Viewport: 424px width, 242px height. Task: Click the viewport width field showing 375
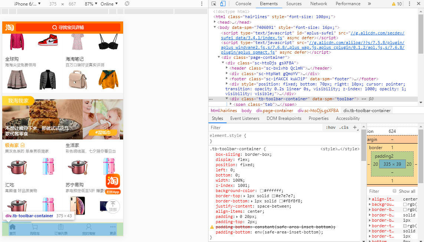click(x=53, y=4)
